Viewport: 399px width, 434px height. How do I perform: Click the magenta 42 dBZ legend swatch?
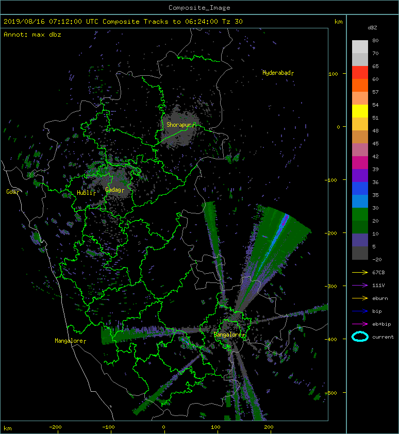pyautogui.click(x=360, y=162)
